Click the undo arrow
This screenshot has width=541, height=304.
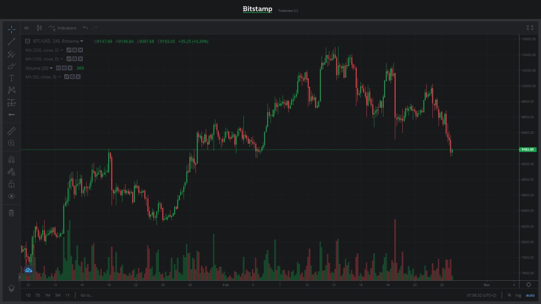click(x=85, y=28)
